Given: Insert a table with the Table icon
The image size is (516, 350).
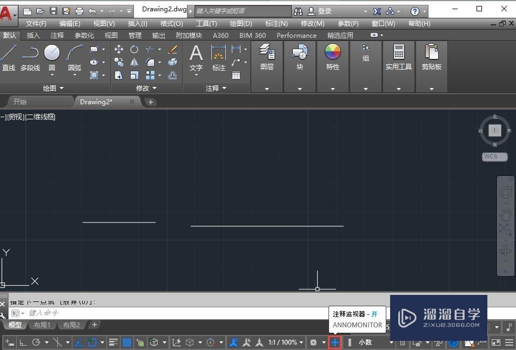Looking at the screenshot, I should (x=236, y=75).
